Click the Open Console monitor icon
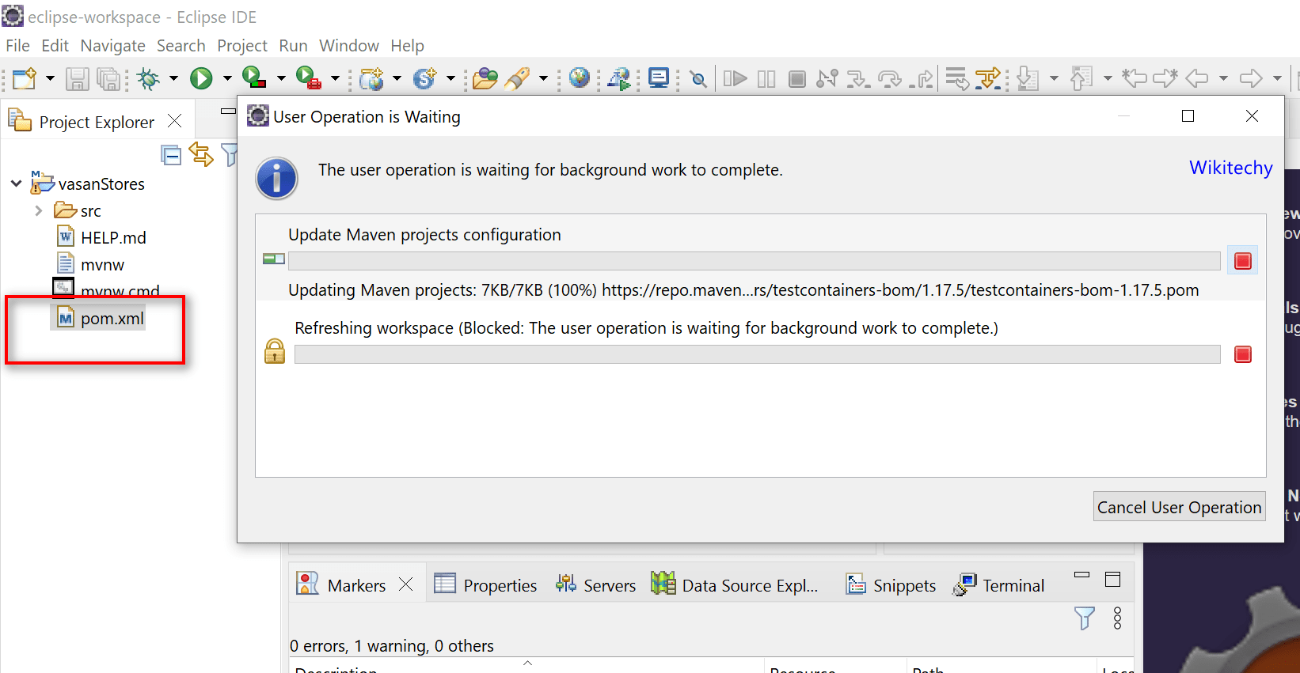The width and height of the screenshot is (1300, 673). click(x=659, y=78)
